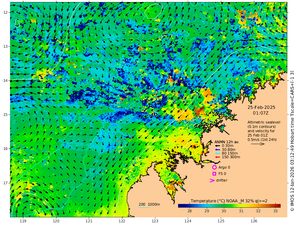
Task: Click the latitude axis label -13
Action: pos(5,46)
